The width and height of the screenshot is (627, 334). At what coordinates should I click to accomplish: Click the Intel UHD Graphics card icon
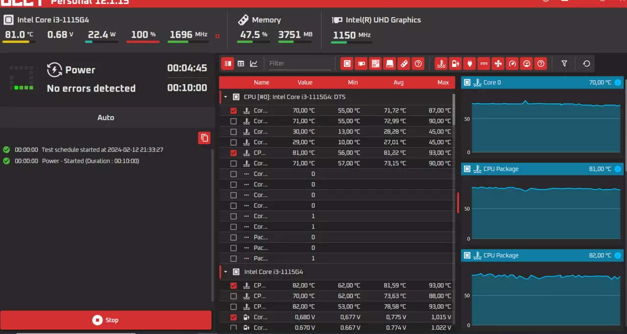pyautogui.click(x=337, y=20)
